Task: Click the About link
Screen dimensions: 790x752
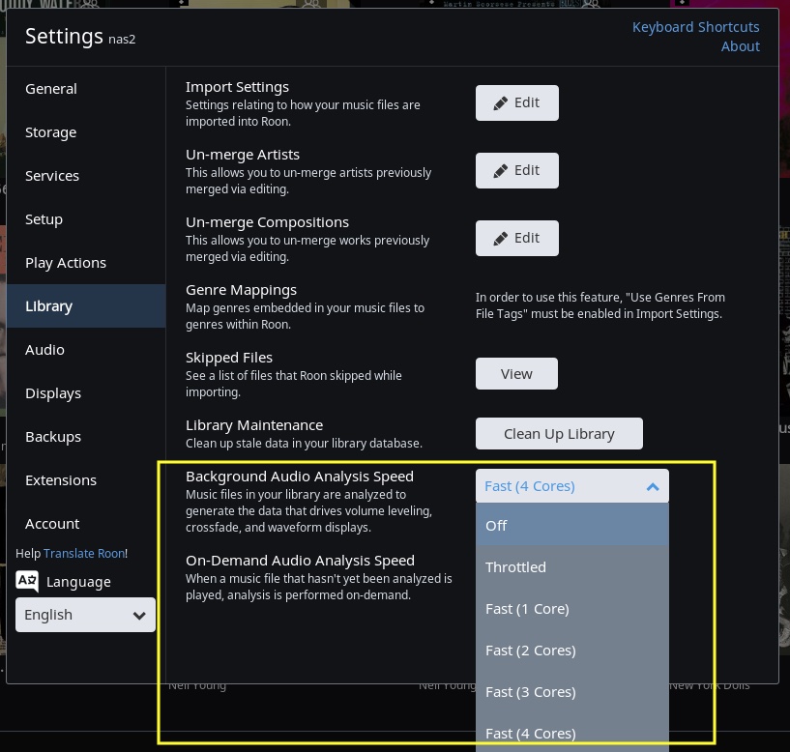Action: point(740,45)
